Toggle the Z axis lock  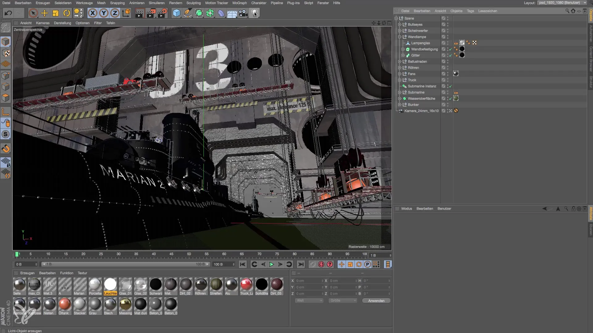(x=115, y=13)
